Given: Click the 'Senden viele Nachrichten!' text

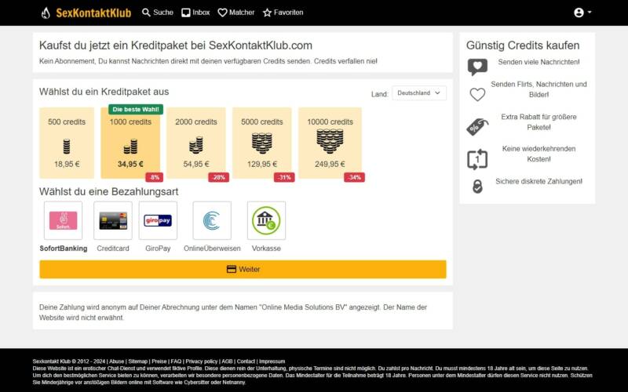Looking at the screenshot, I should click(539, 62).
